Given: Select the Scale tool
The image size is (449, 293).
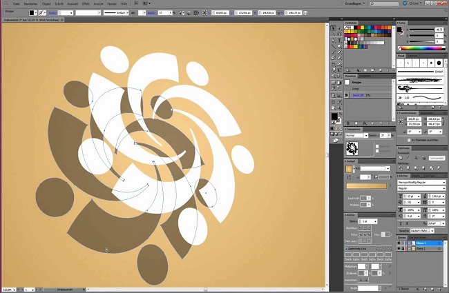Looking at the screenshot, I should (340, 64).
